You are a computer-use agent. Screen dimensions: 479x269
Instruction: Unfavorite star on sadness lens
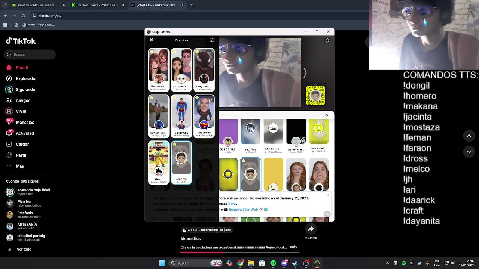(x=174, y=144)
